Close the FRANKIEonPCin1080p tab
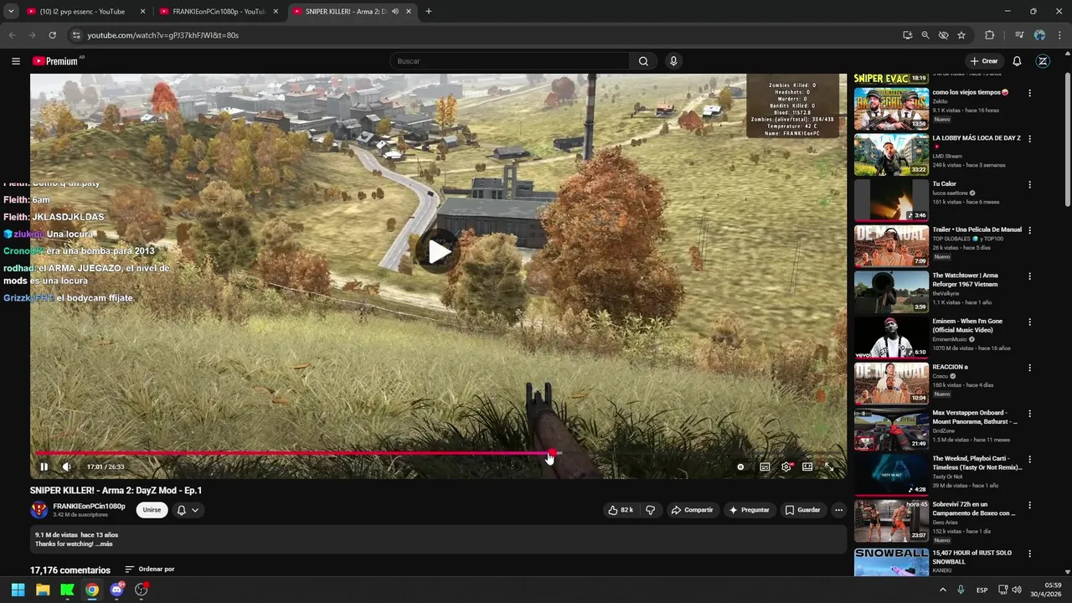Image resolution: width=1072 pixels, height=603 pixels. pyautogui.click(x=276, y=12)
